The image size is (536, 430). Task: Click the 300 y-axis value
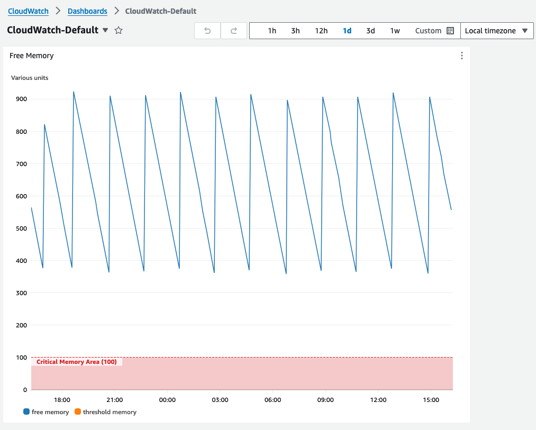[21, 293]
